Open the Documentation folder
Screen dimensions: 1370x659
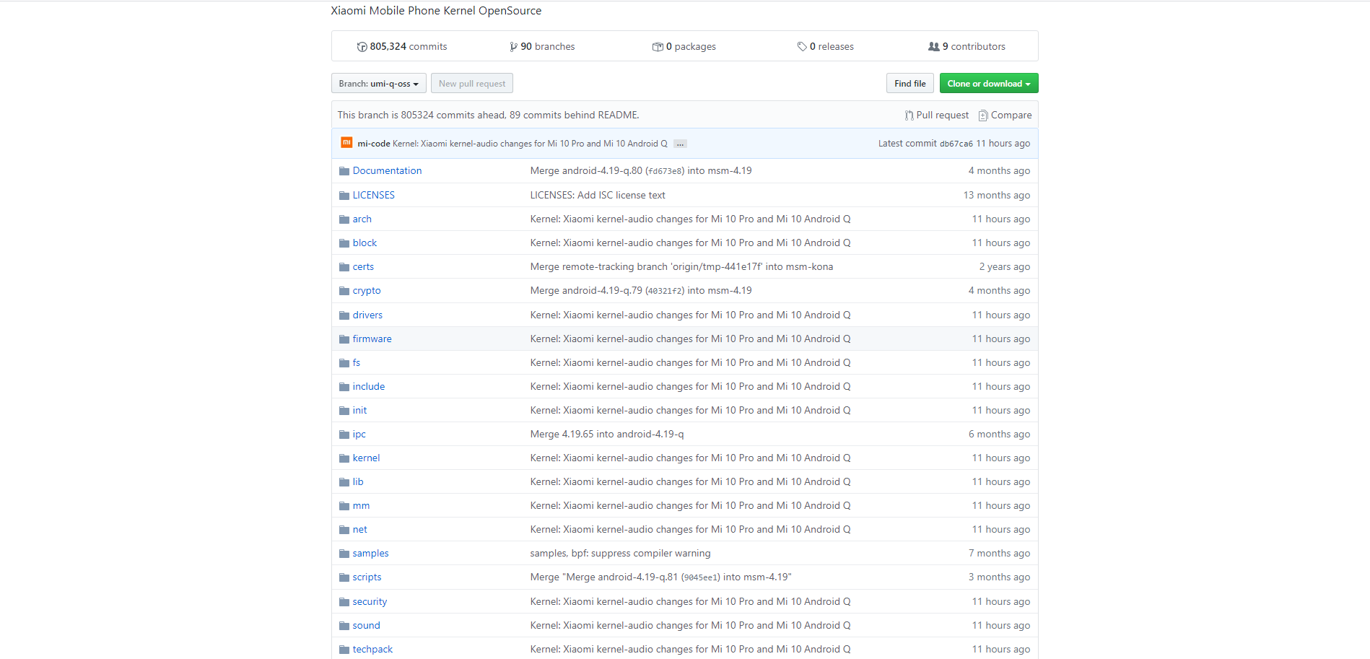(387, 171)
